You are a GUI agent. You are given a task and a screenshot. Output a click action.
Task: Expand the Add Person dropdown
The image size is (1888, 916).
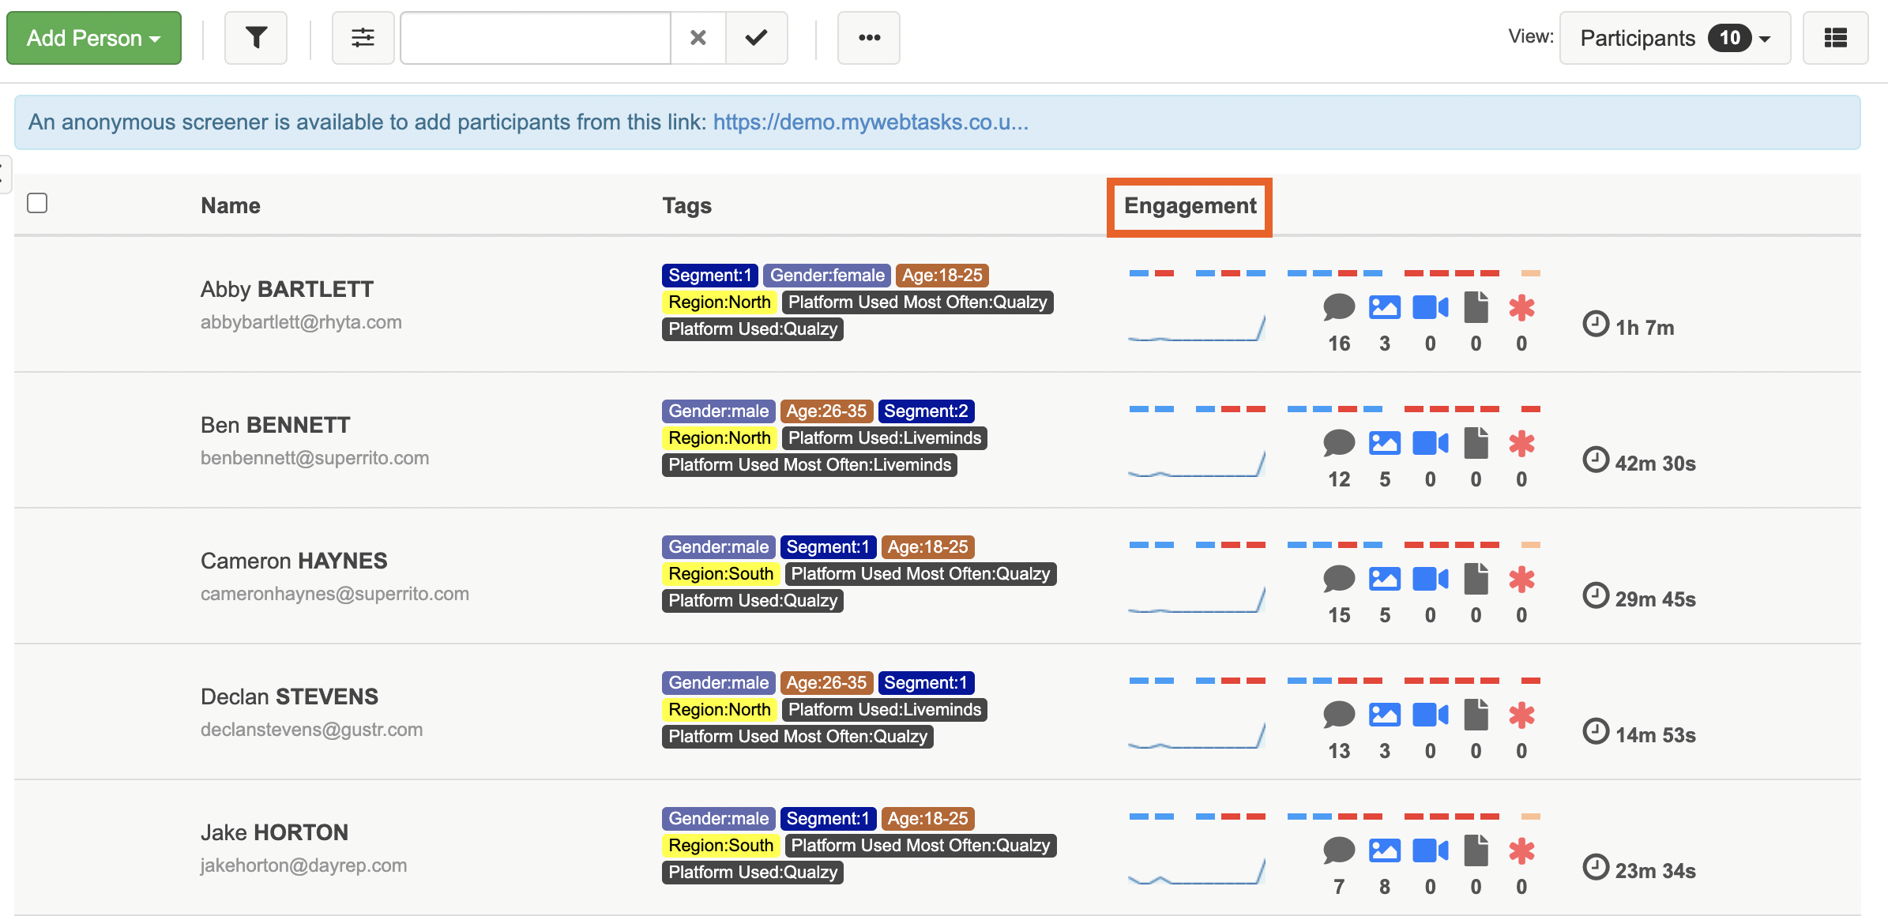(x=94, y=38)
